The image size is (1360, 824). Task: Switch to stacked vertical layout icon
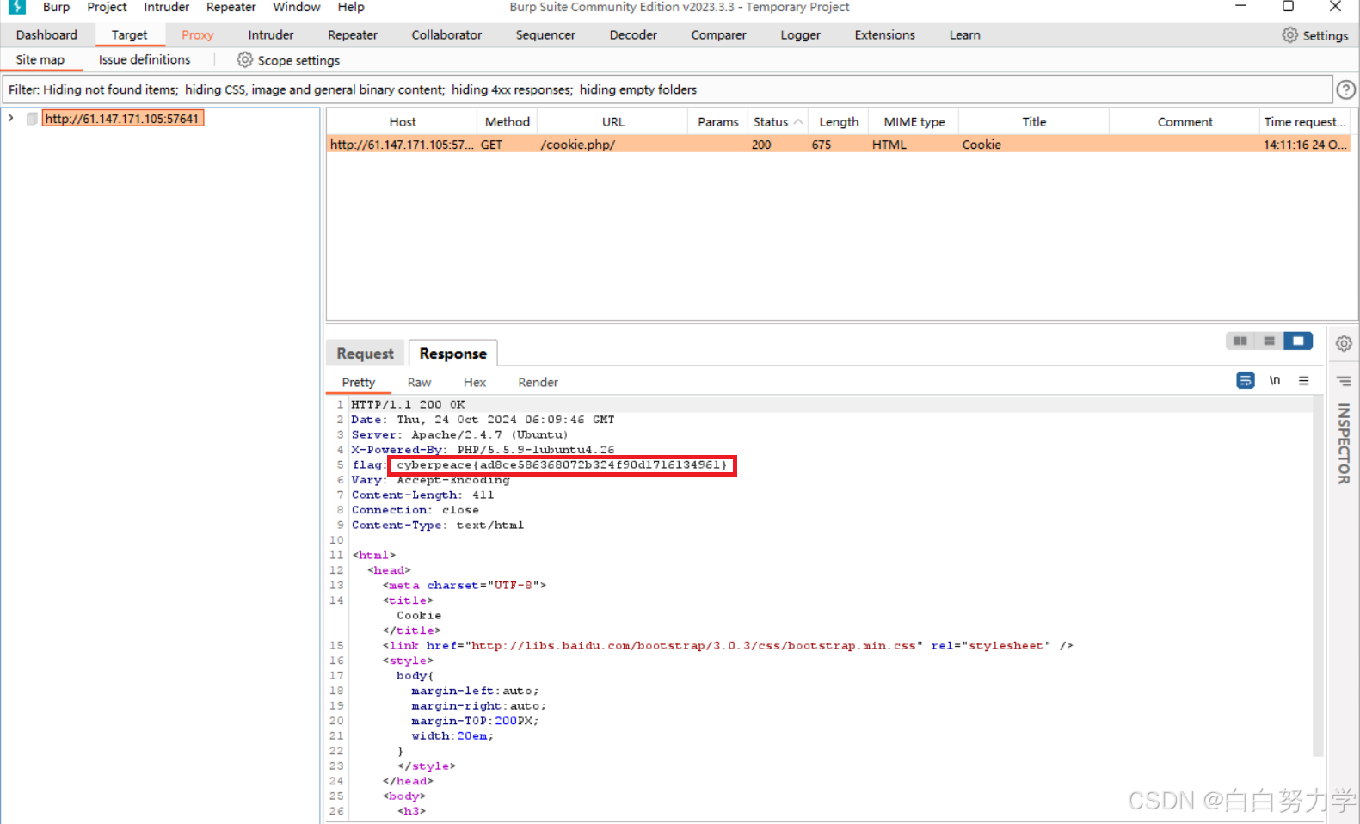pyautogui.click(x=1269, y=341)
